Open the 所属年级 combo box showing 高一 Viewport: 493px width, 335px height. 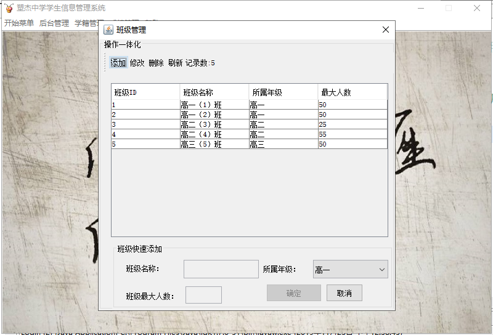(350, 269)
